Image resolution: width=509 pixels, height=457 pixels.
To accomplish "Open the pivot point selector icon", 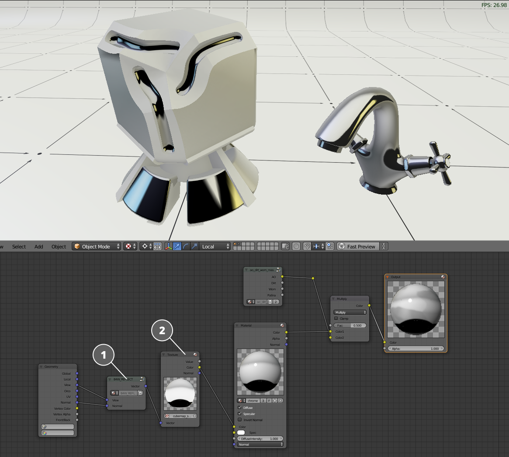I will click(144, 247).
